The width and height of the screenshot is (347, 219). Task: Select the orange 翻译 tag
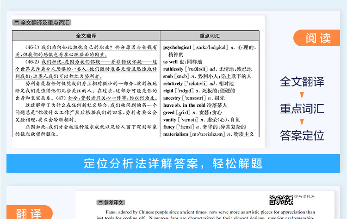pyautogui.click(x=29, y=212)
